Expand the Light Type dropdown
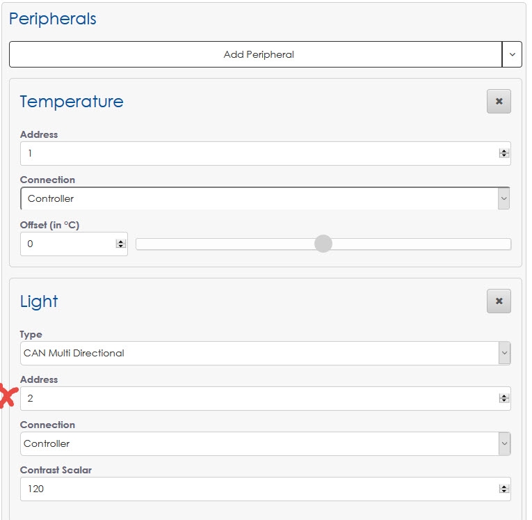Image resolution: width=532 pixels, height=520 pixels. click(x=264, y=353)
